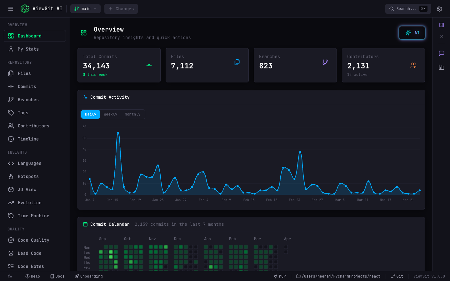Toggle the Weekly commit activity view
450x281 pixels.
(x=110, y=114)
